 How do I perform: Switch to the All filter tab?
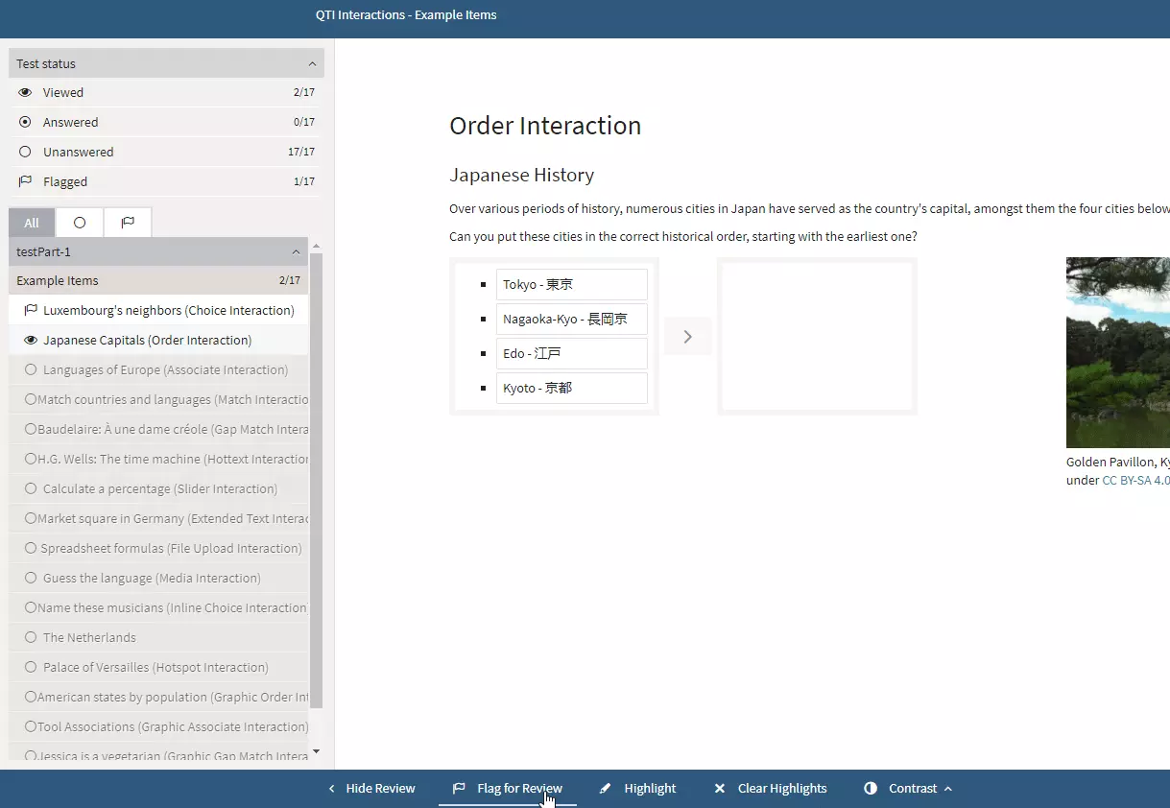click(x=31, y=222)
